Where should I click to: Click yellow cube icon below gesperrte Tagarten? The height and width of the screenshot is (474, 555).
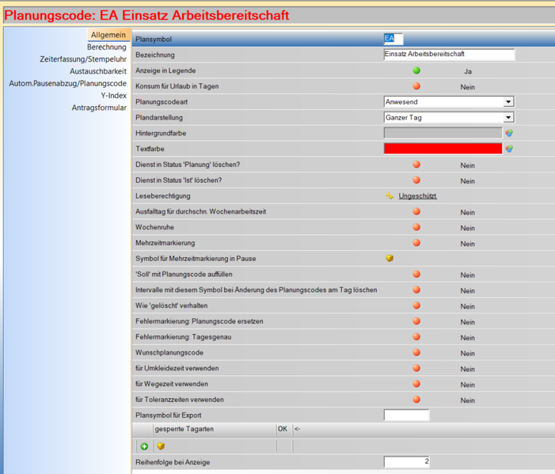pos(161,446)
